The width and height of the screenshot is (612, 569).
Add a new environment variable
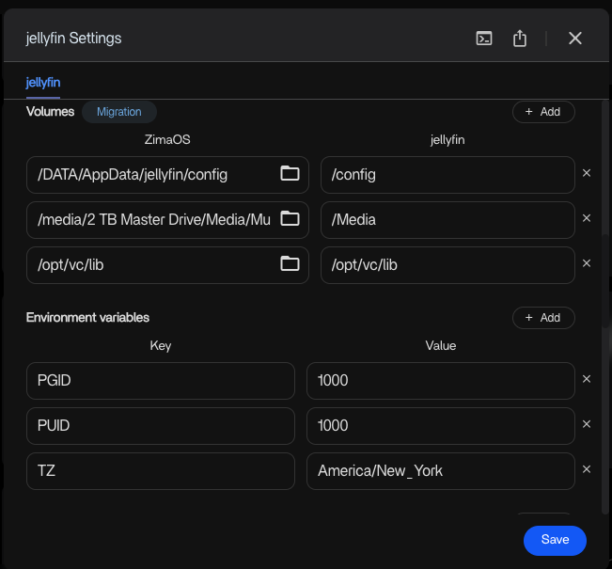(542, 318)
